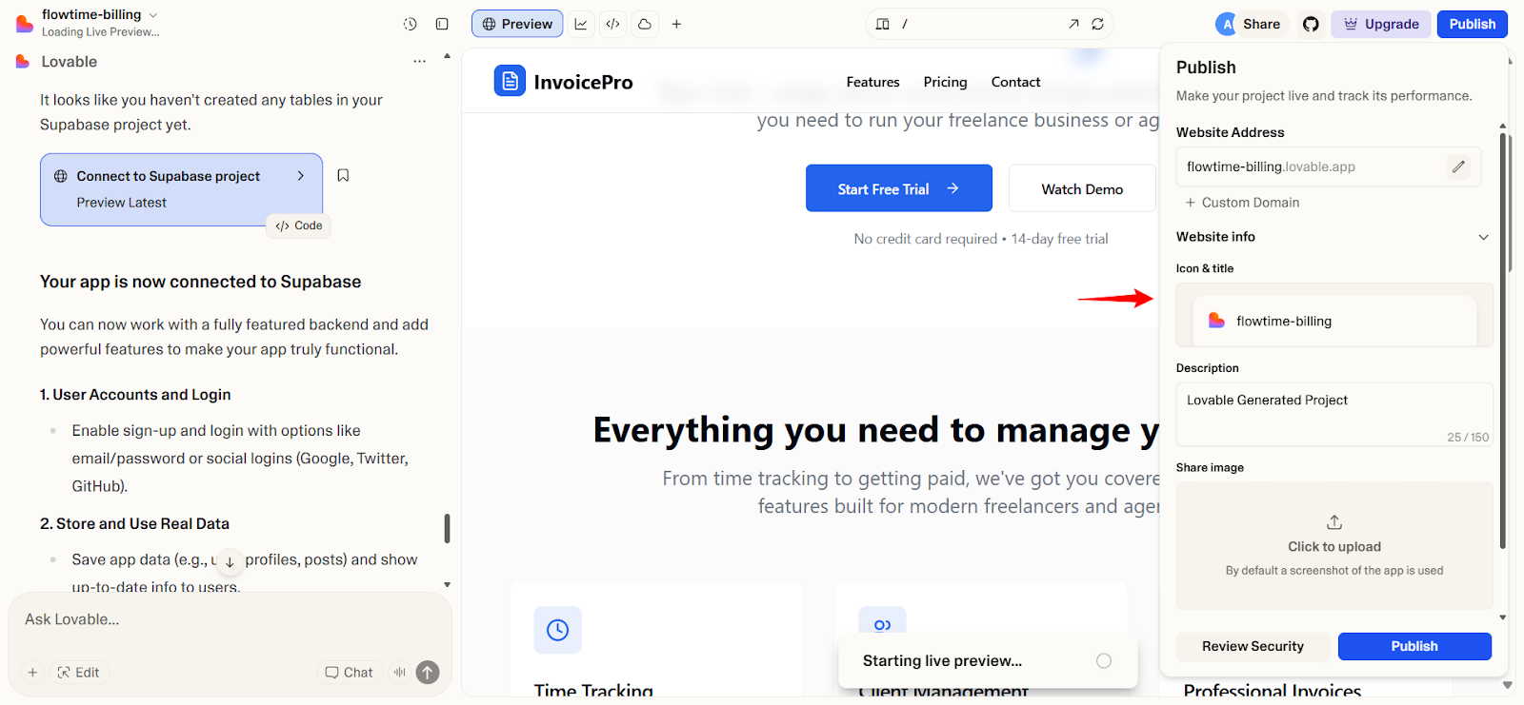
Task: Add new tab with plus icon
Action: click(676, 24)
